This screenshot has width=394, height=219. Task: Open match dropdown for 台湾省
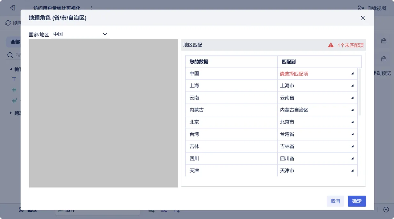[x=352, y=134]
